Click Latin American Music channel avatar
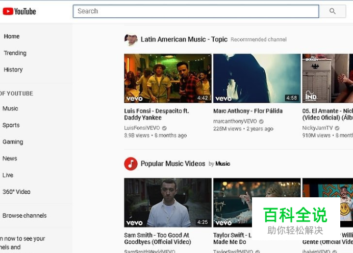Image resolution: width=353 pixels, height=253 pixels. pyautogui.click(x=131, y=39)
